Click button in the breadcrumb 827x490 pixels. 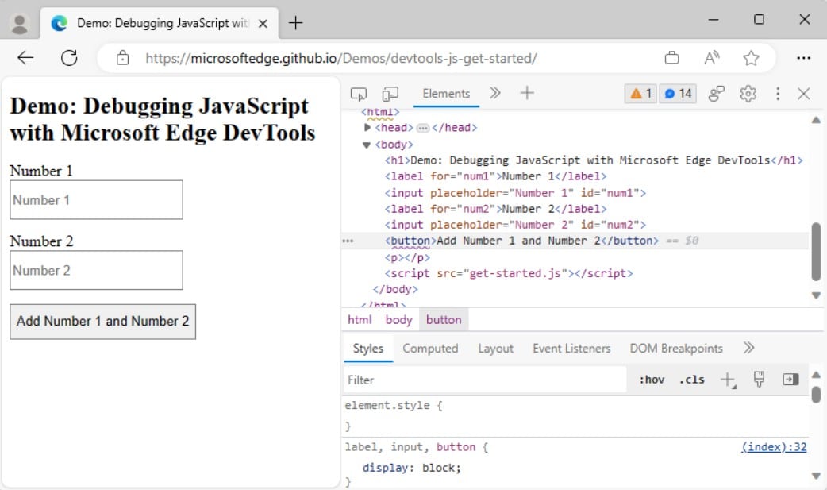(x=444, y=319)
